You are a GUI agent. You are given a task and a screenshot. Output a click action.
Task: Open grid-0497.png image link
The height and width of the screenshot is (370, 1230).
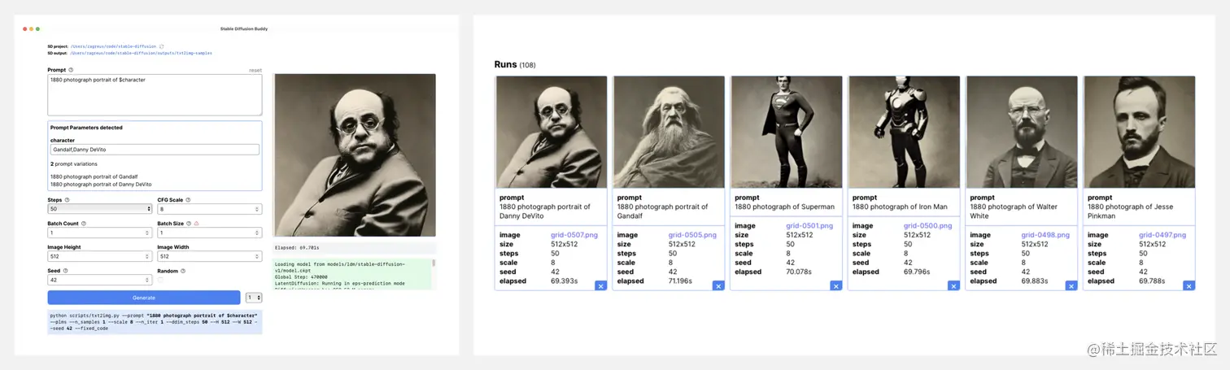pyautogui.click(x=1162, y=235)
